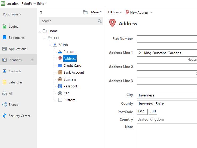Collapse the ZS198 identity node

(50, 45)
